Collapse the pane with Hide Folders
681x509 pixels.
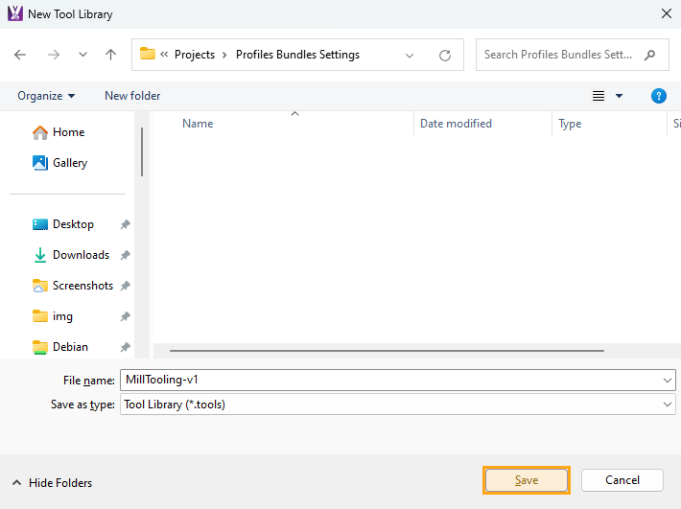coord(53,483)
